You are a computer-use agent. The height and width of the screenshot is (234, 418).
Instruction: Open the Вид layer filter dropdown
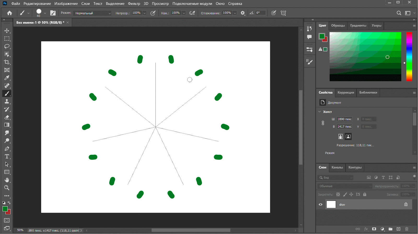pos(336,178)
